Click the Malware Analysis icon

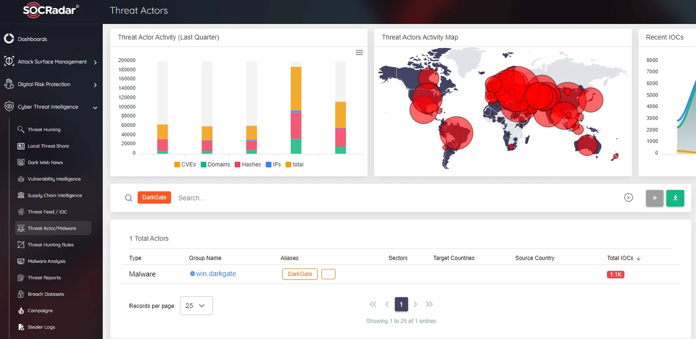[x=21, y=261]
